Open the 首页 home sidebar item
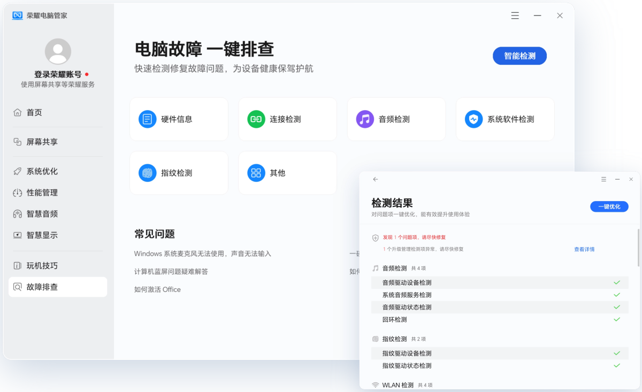The height and width of the screenshot is (392, 642). coord(58,112)
